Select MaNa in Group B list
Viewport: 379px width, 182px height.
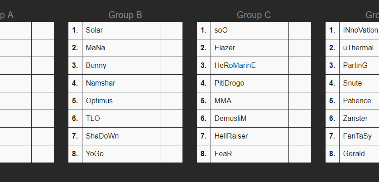click(95, 48)
